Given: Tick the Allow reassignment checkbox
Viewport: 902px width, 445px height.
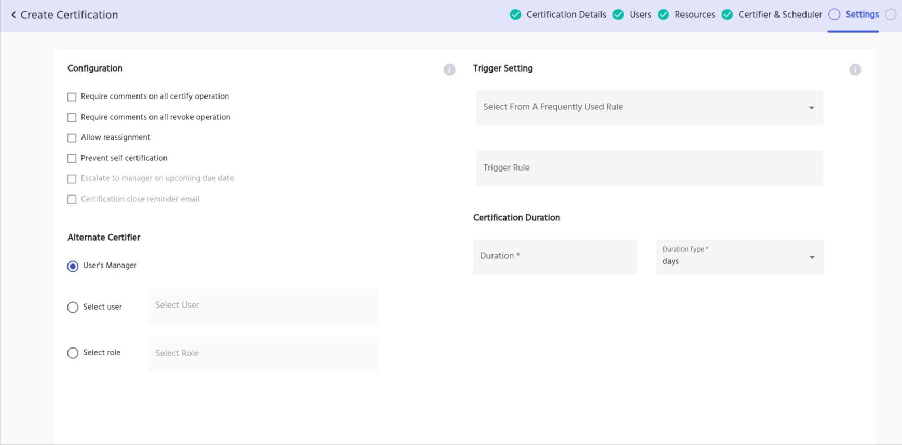Looking at the screenshot, I should [72, 138].
